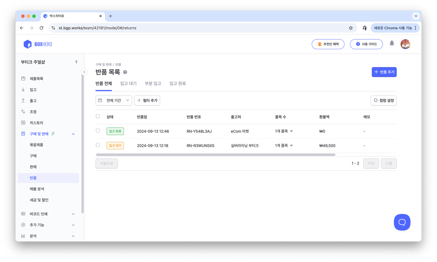Open the user profile avatar

coord(405,44)
